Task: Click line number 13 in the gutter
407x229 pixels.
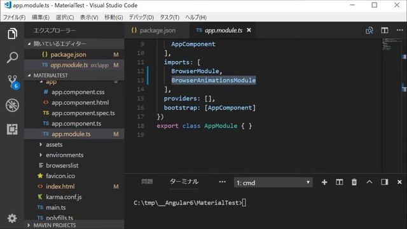Action: [x=141, y=80]
